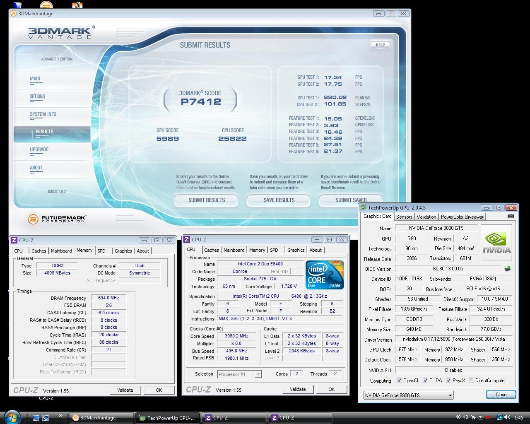
Task: Click the GPU Clock value 675 MHz
Action: [x=408, y=349]
